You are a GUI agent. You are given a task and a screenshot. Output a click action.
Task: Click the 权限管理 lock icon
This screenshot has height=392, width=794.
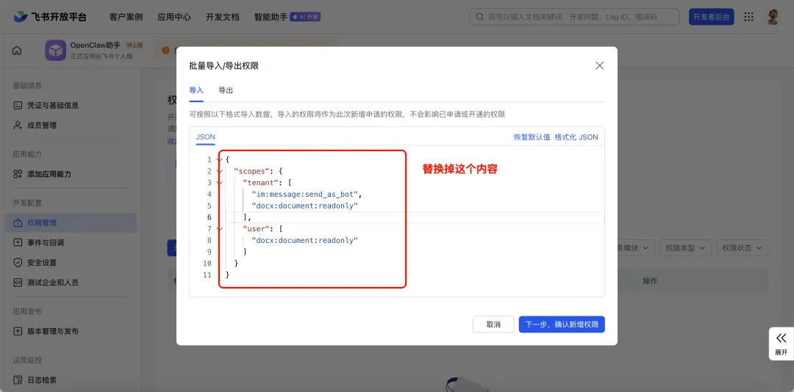[18, 222]
